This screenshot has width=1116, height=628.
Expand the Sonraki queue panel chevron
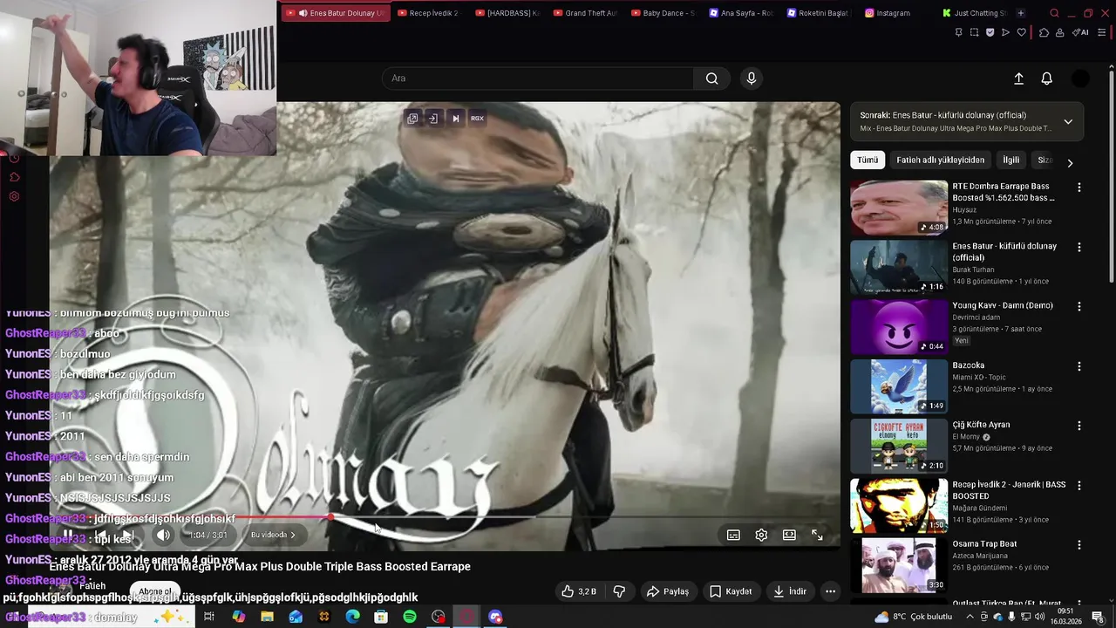coord(1068,121)
